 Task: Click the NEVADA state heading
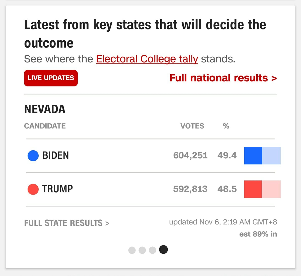click(45, 109)
